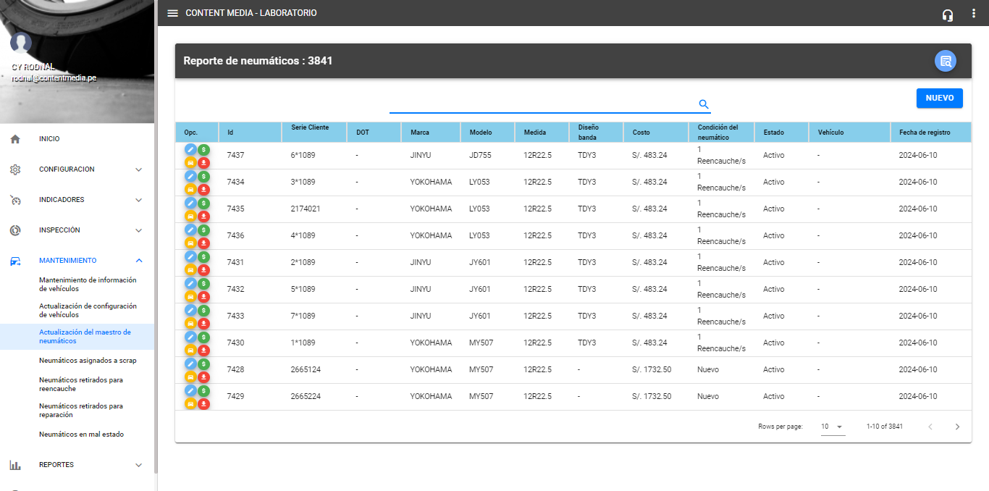Viewport: 989px width, 491px height.
Task: Click the user profile avatar
Action: [21, 43]
